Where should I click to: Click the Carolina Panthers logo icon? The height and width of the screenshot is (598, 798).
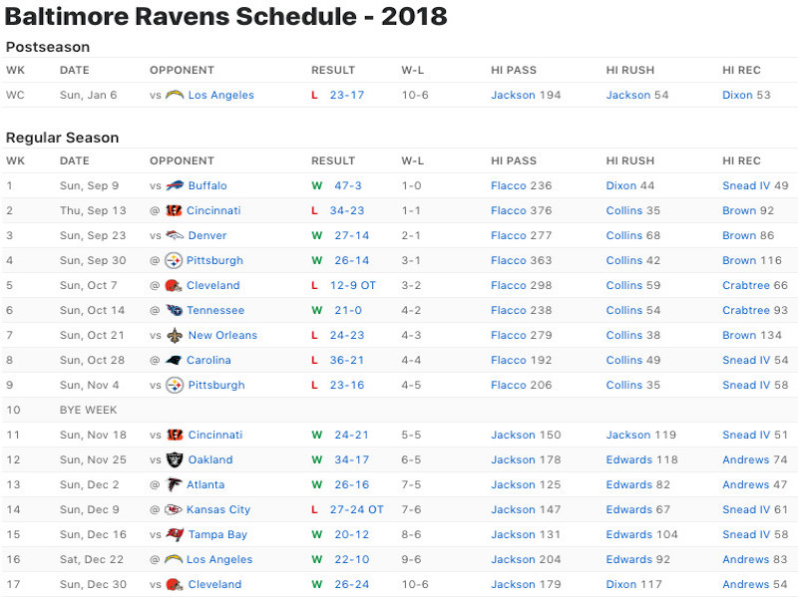174,360
